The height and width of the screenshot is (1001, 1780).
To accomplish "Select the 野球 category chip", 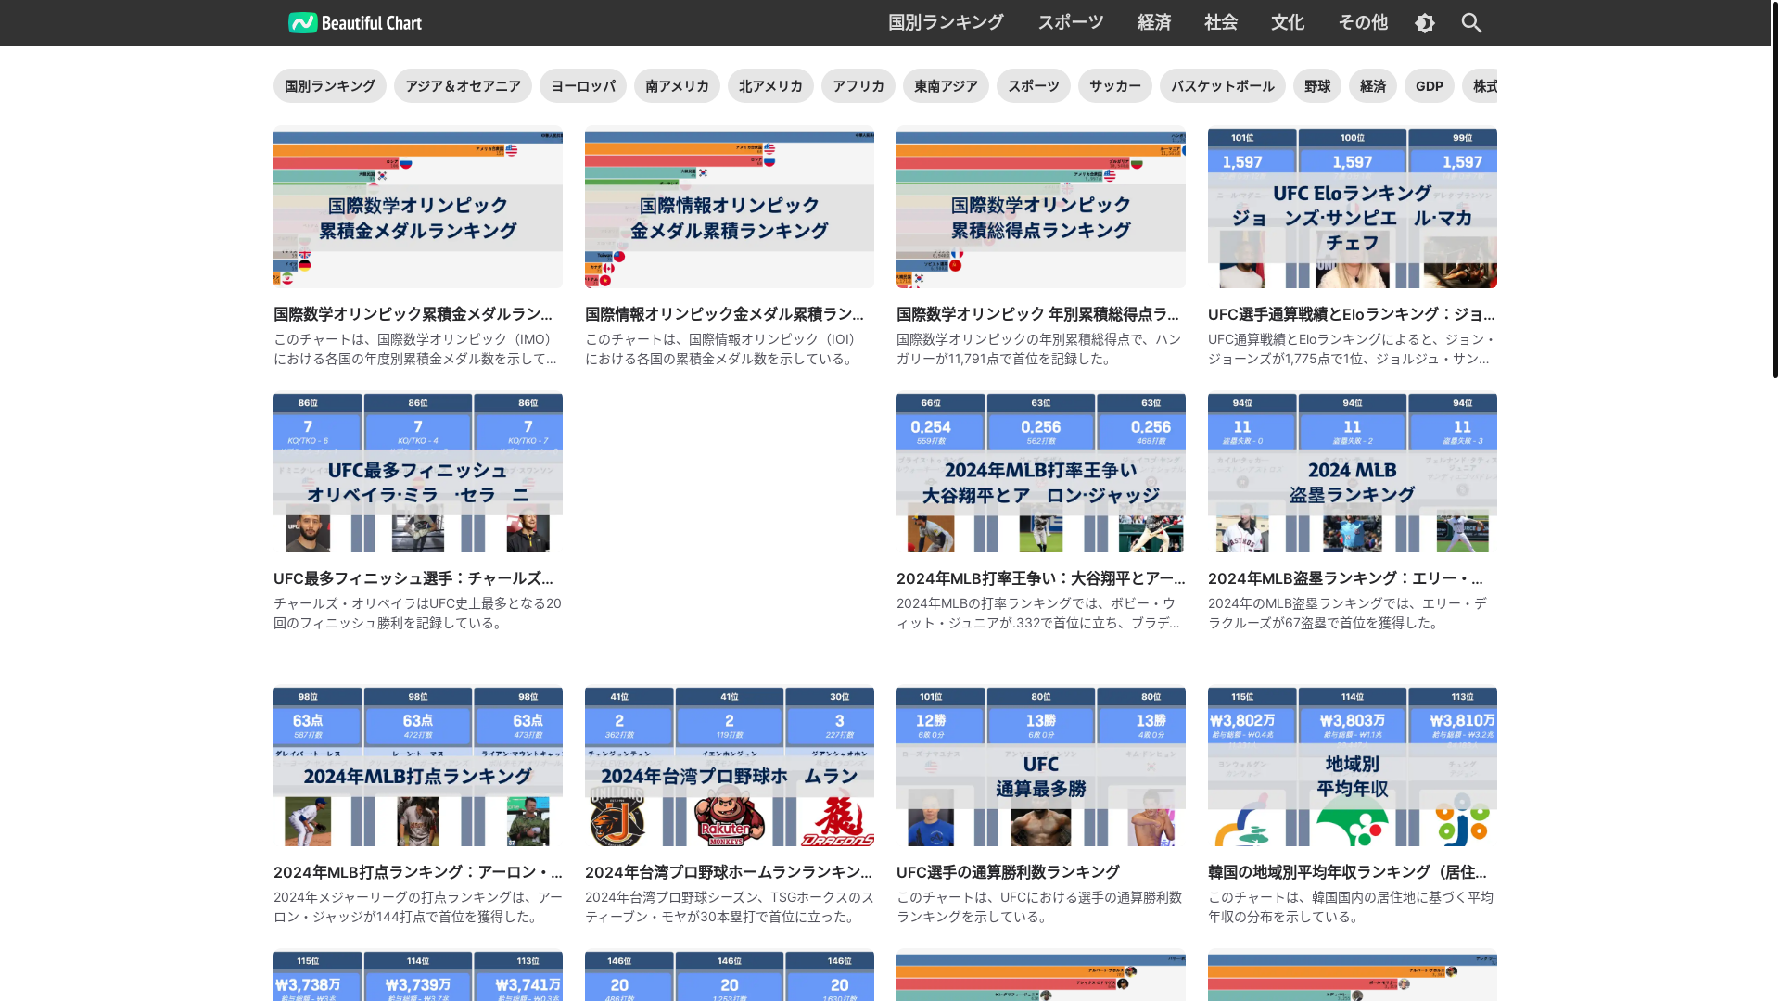I will pyautogui.click(x=1317, y=86).
